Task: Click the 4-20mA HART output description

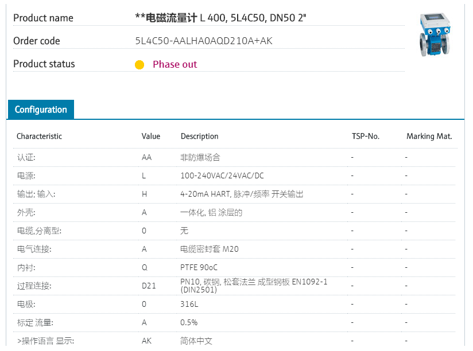Action: click(x=242, y=194)
